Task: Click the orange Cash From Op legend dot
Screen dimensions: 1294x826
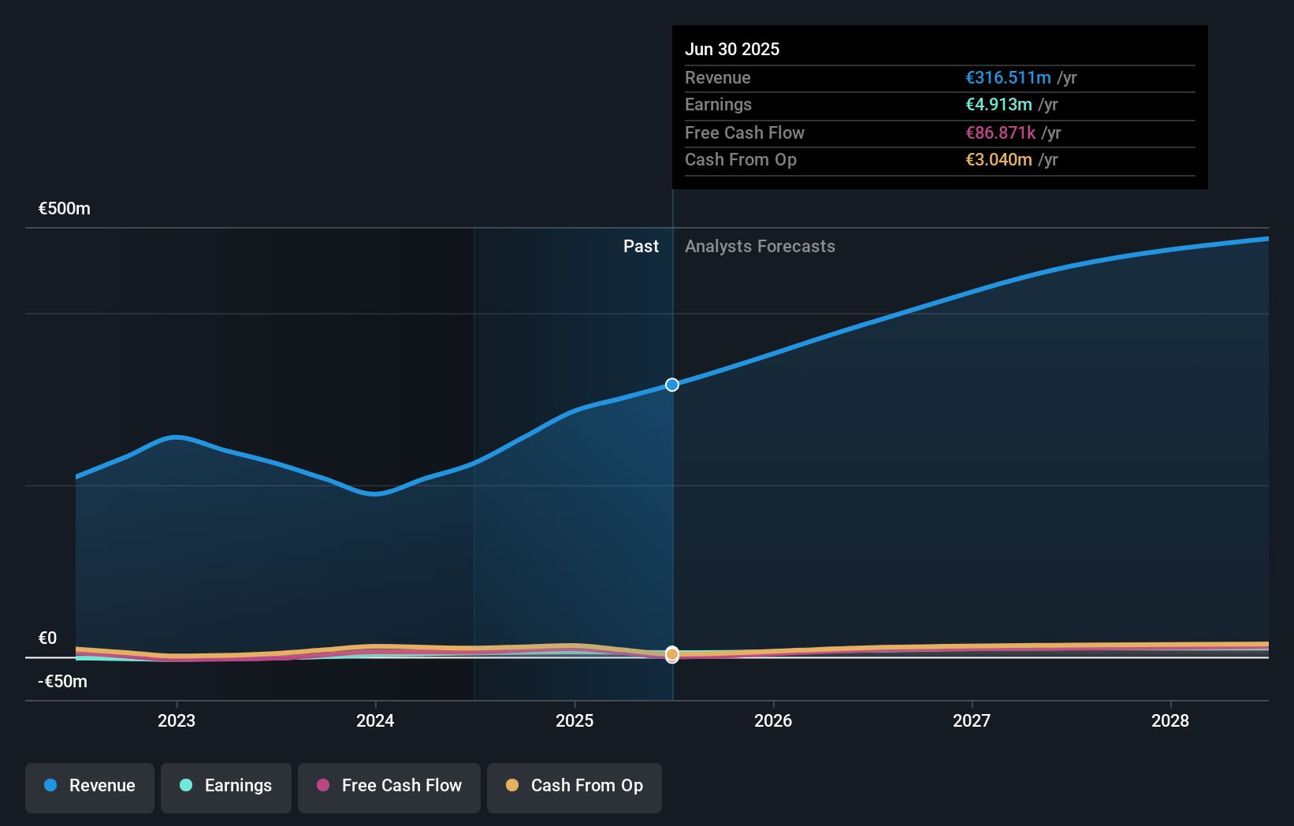Action: pos(512,785)
